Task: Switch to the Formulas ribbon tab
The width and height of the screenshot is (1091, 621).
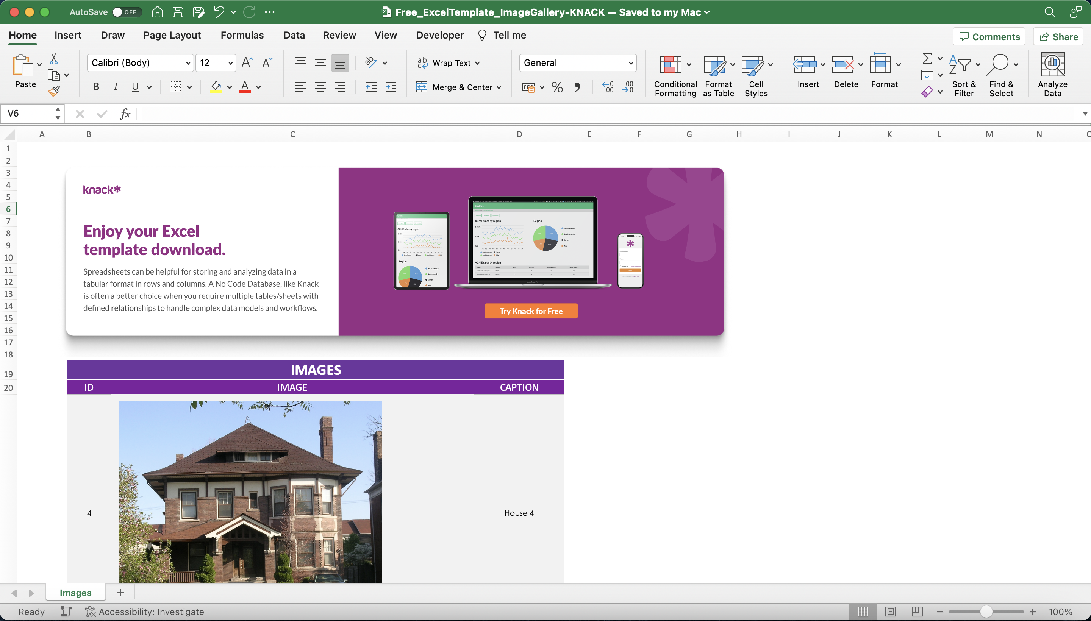Action: tap(241, 35)
